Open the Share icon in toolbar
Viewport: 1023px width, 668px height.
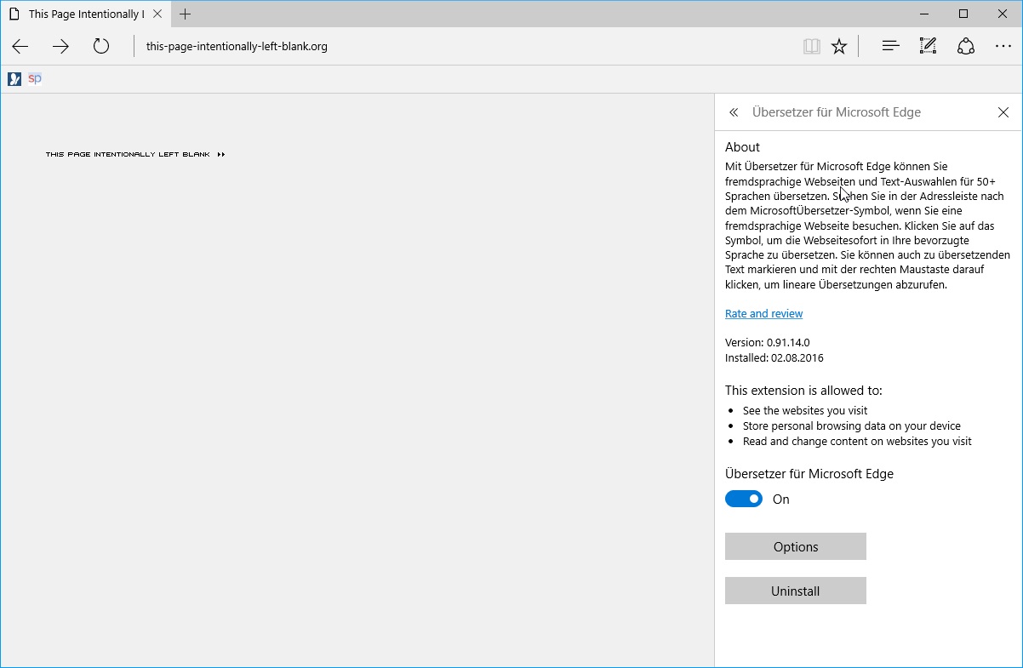pyautogui.click(x=965, y=47)
